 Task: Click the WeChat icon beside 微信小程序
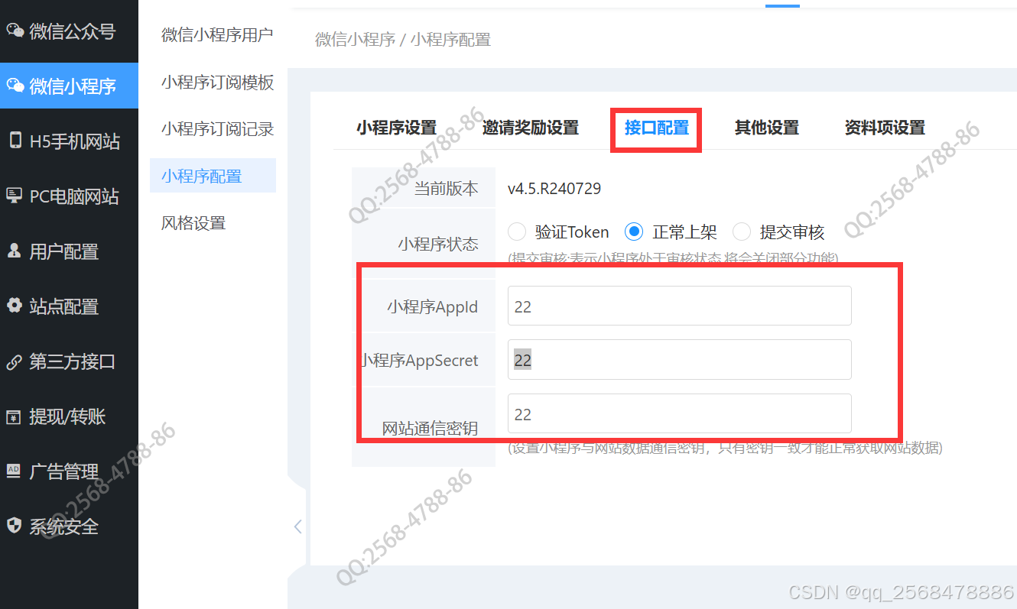click(15, 86)
